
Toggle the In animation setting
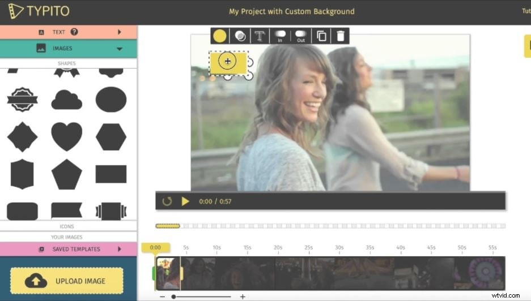click(x=280, y=36)
